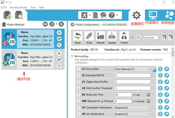
Task: Click the first round icon in Radio Modules header
Action: (x=45, y=24)
